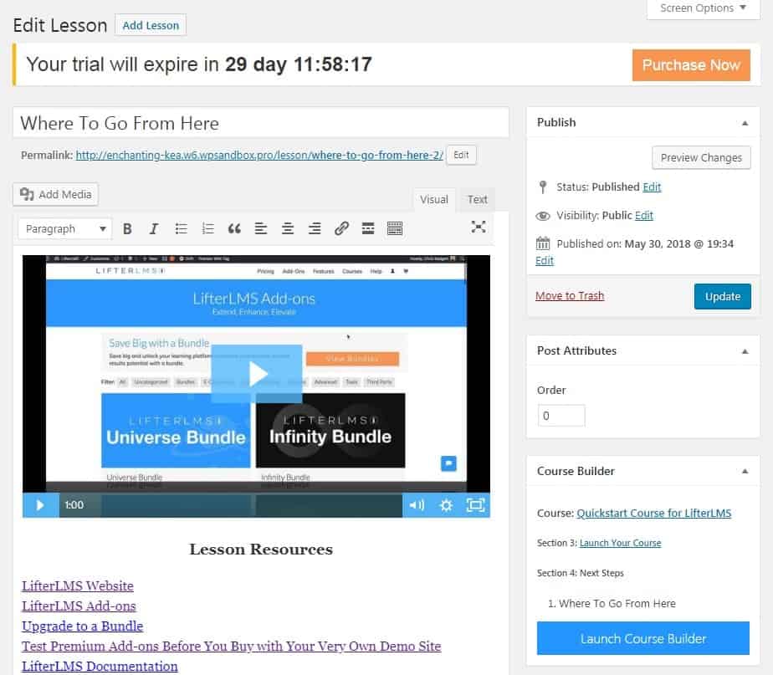Click the large video play overlay

pos(256,374)
